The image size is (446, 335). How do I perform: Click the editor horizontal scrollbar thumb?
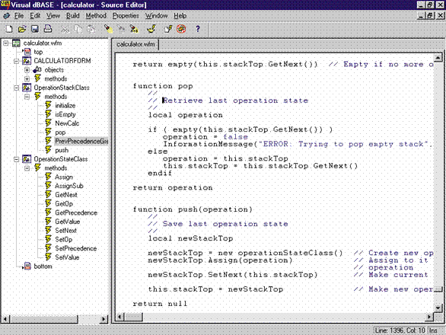[134, 317]
